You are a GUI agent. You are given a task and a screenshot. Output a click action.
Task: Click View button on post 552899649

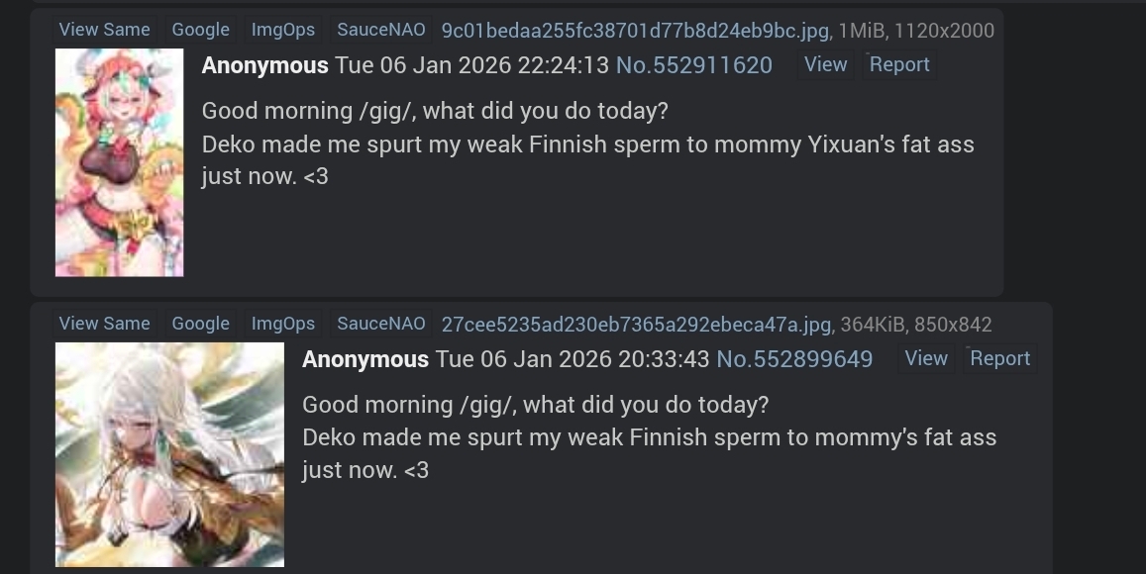[926, 358]
